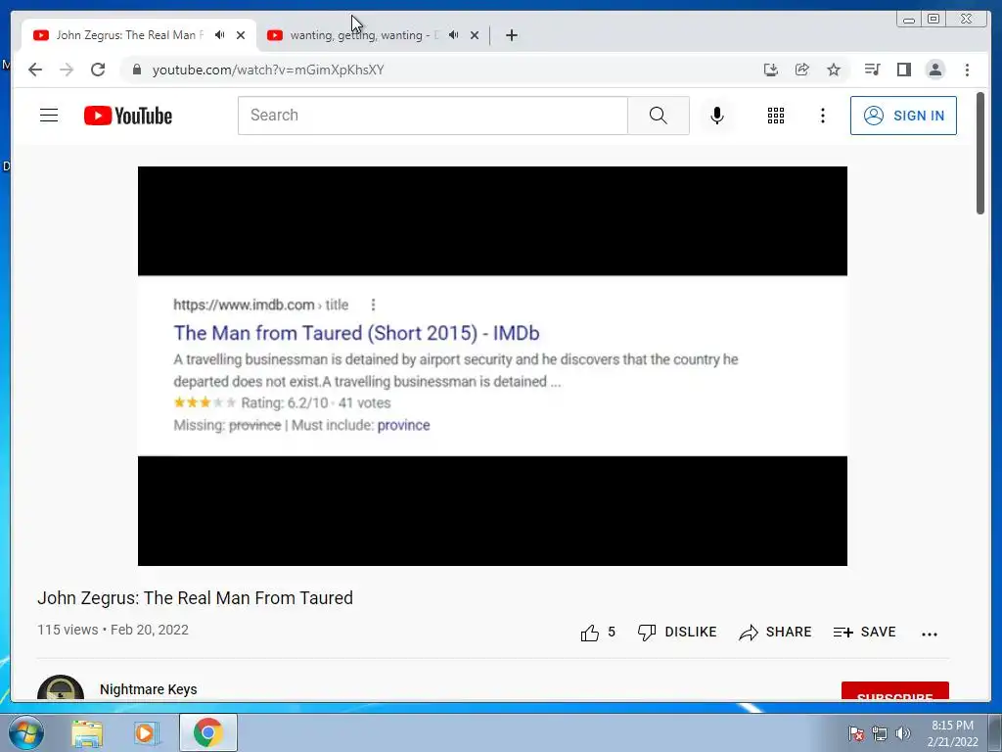Click the red SUBSCRIBE button
1002x752 pixels.
coord(894,692)
